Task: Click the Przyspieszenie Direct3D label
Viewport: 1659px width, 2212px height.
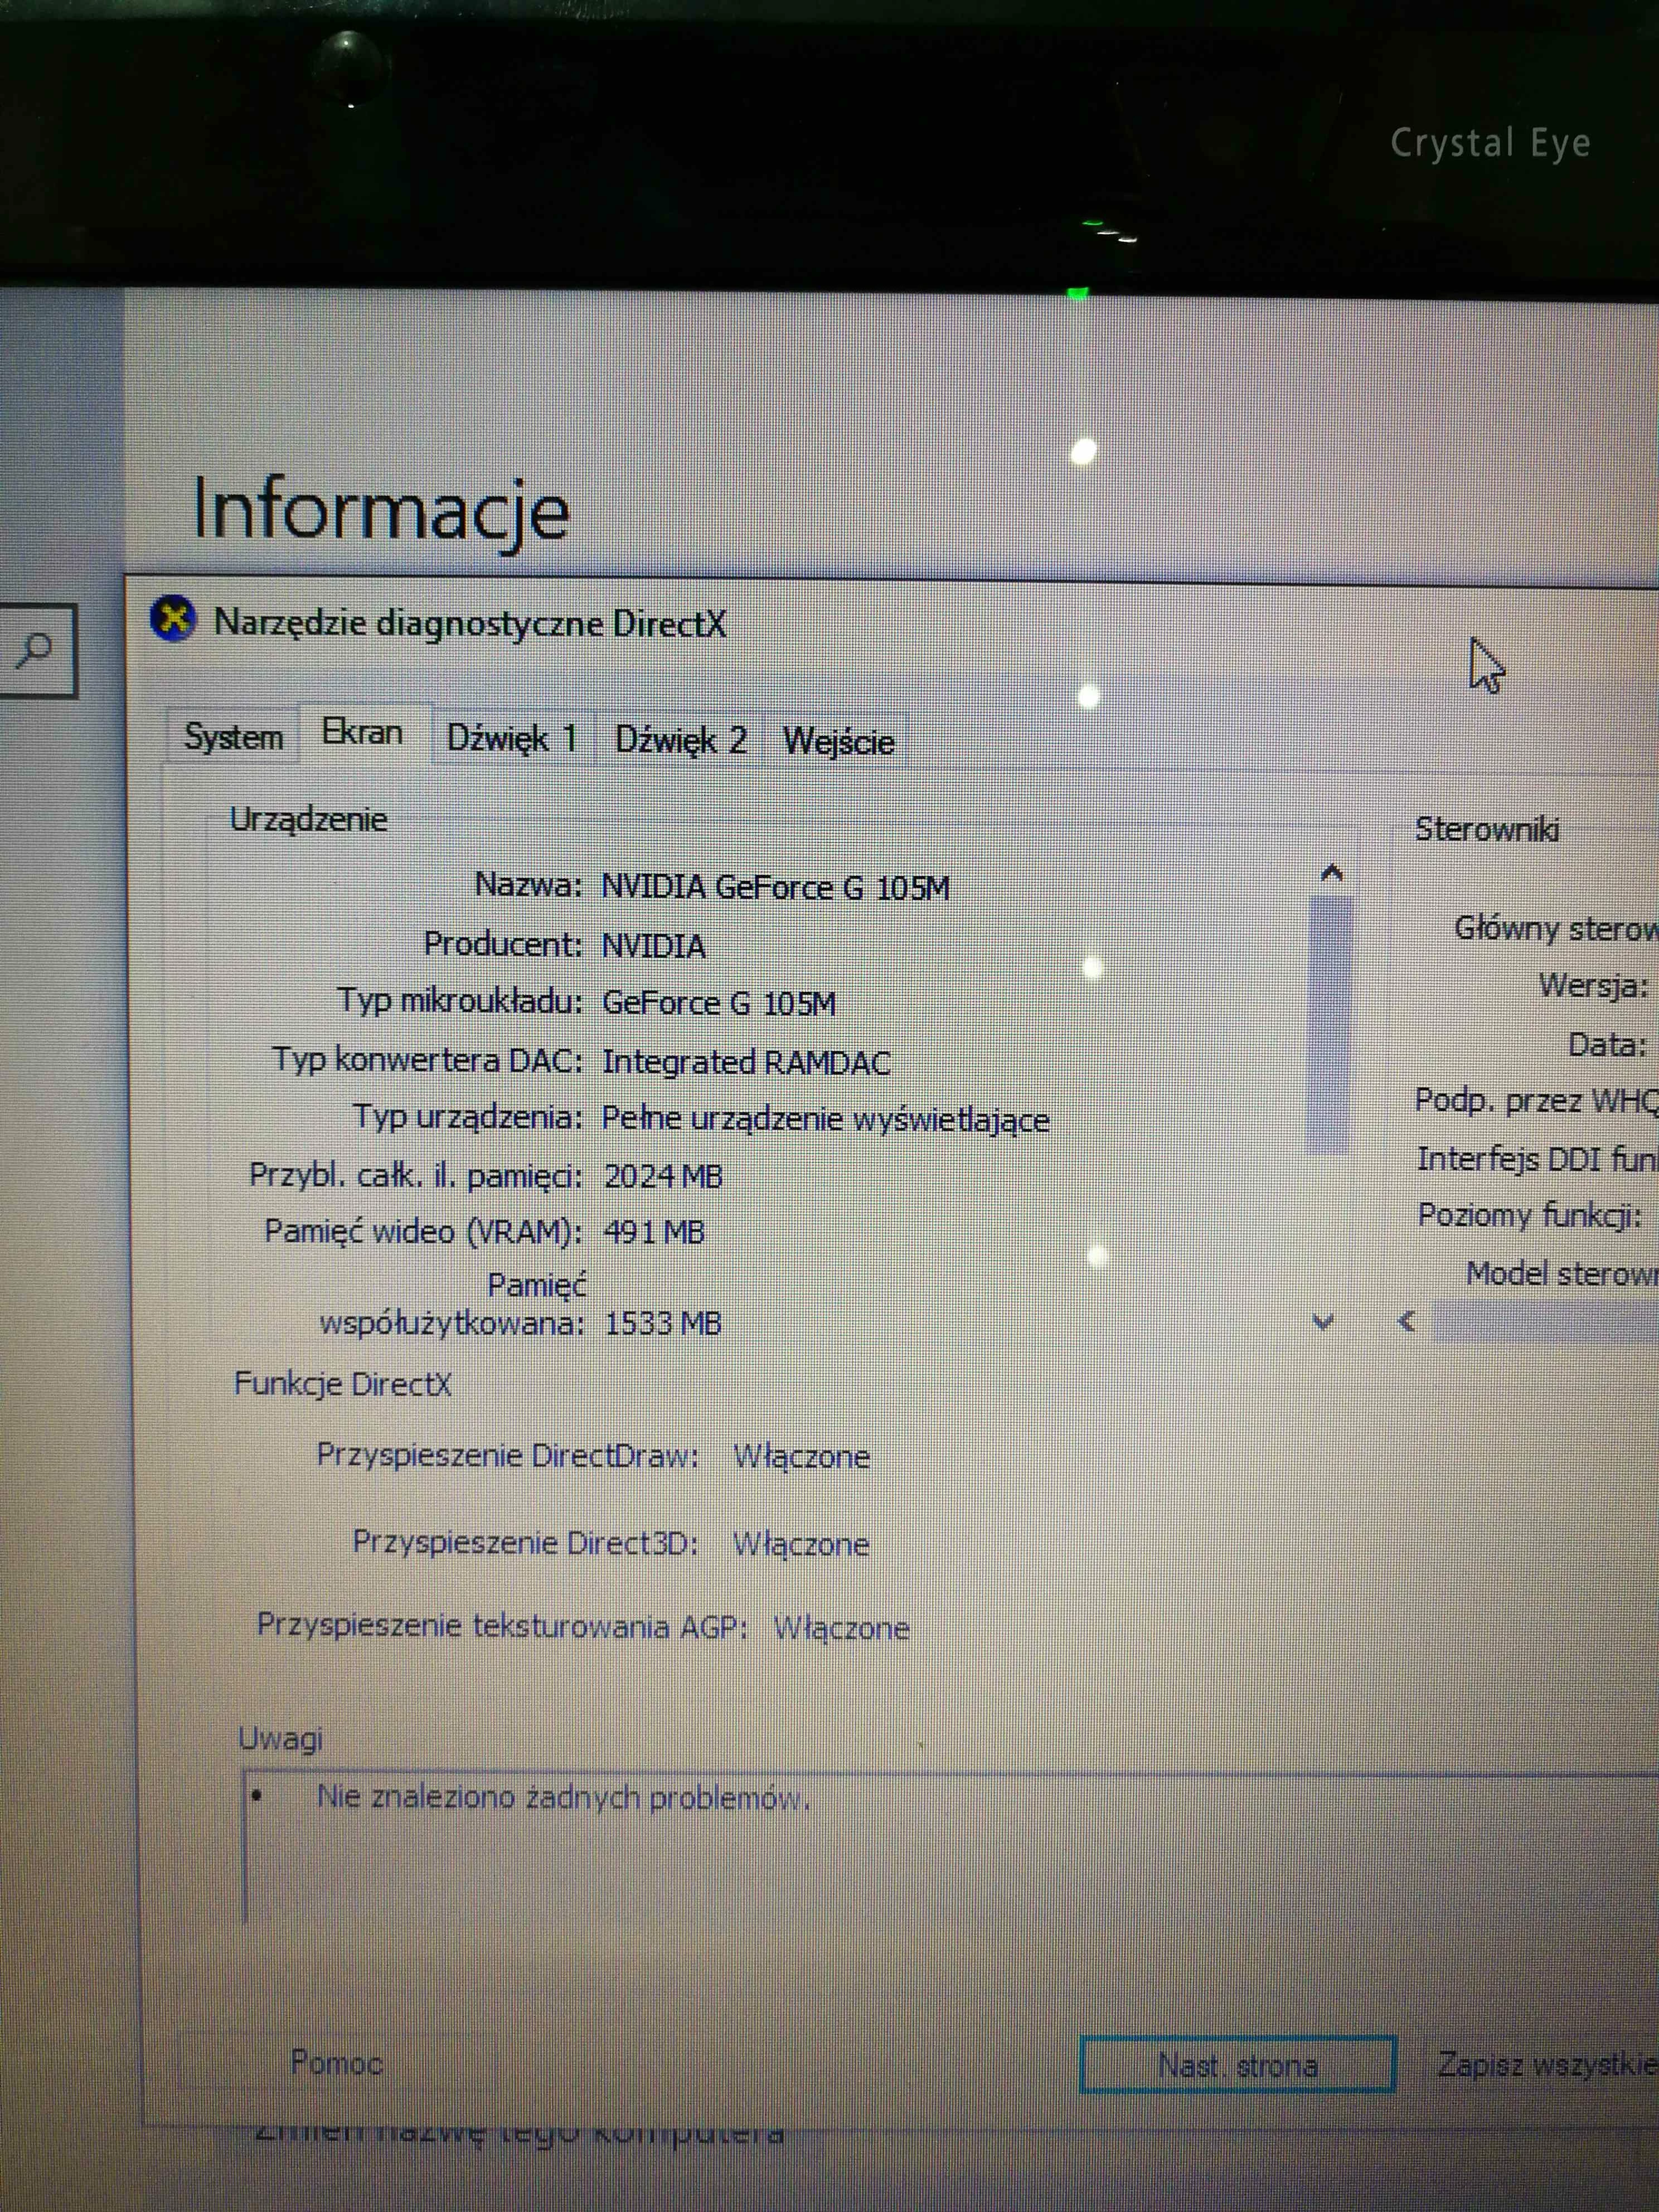Action: [525, 1543]
